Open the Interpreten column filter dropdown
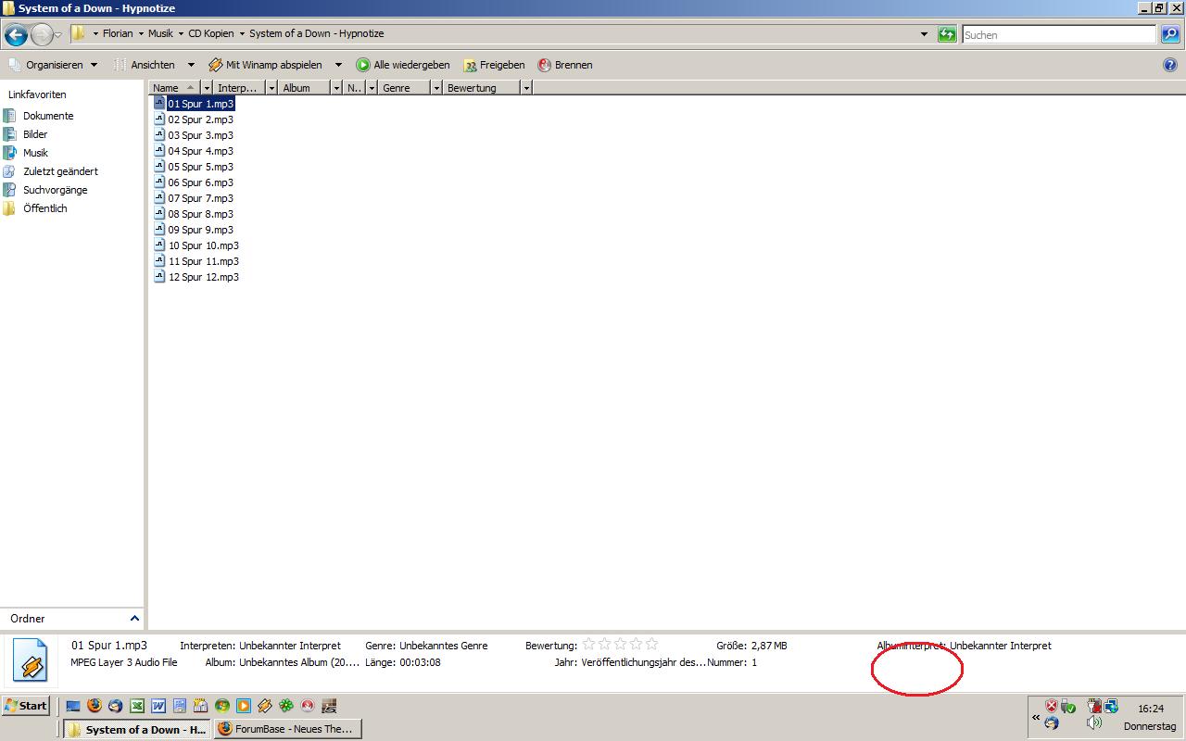This screenshot has height=741, width=1186. coord(271,88)
